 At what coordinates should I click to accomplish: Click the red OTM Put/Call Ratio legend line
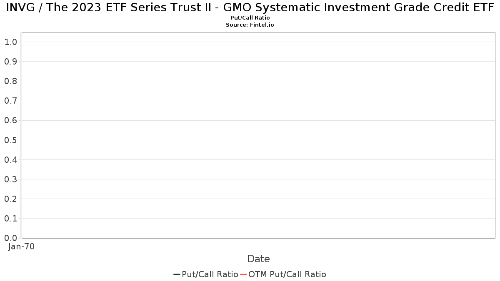244,274
